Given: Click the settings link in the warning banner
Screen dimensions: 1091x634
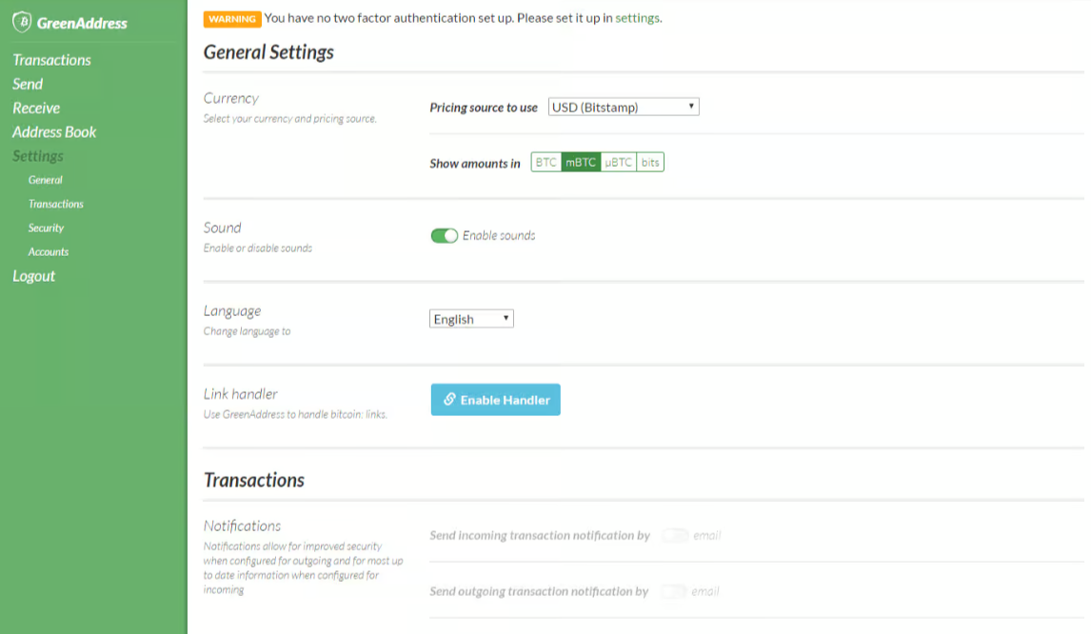Looking at the screenshot, I should coord(638,18).
